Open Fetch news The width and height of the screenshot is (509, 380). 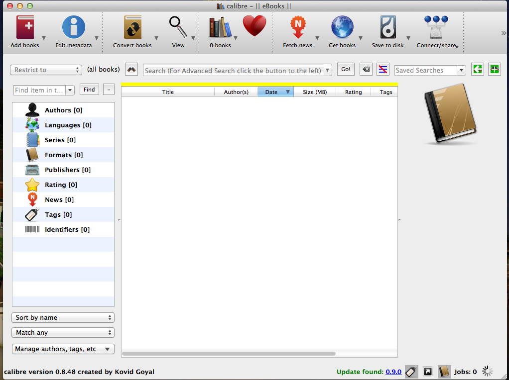pyautogui.click(x=297, y=28)
